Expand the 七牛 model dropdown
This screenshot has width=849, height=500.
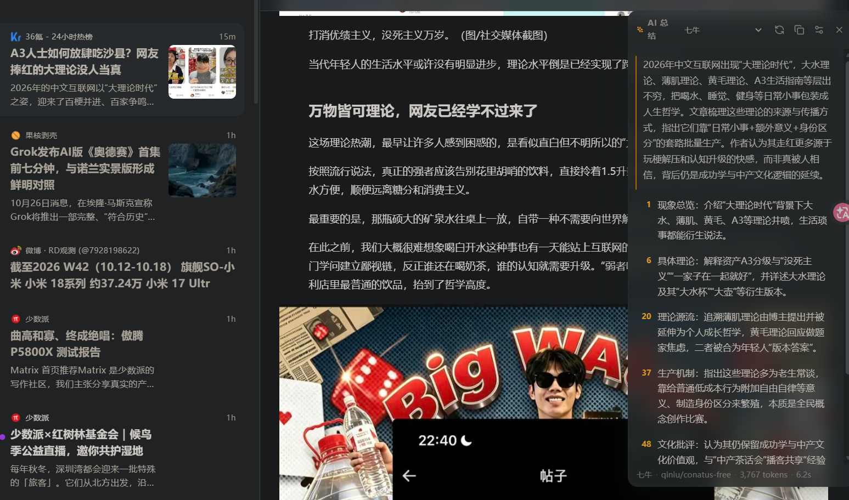click(723, 30)
